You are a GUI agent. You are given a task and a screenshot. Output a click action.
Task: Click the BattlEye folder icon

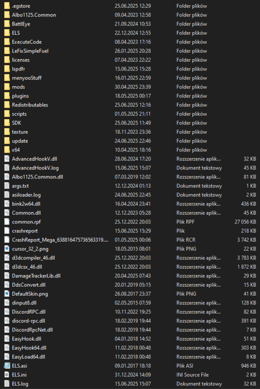[x=7, y=24]
